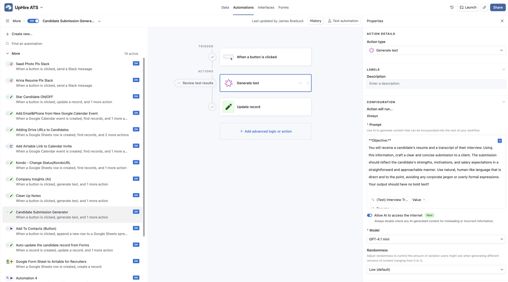The image size is (508, 282).
Task: Click the play icon on Automation 4
Action: [11, 278]
